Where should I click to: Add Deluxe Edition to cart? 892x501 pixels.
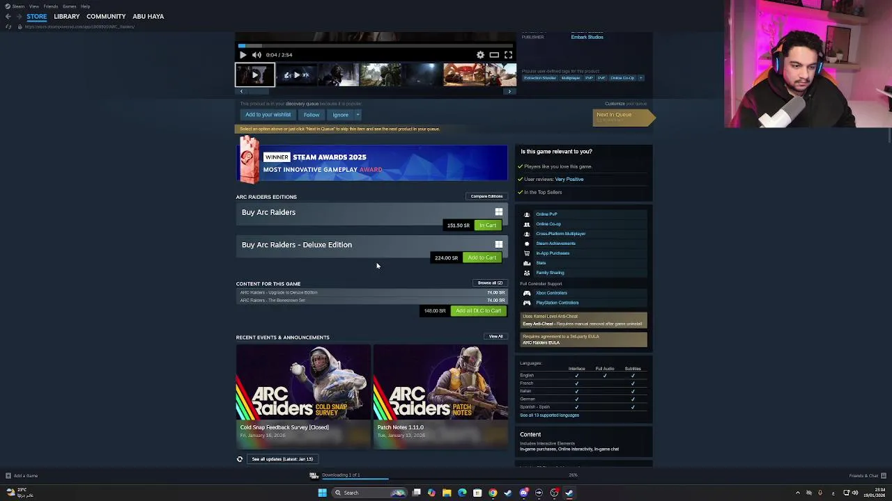pyautogui.click(x=482, y=257)
